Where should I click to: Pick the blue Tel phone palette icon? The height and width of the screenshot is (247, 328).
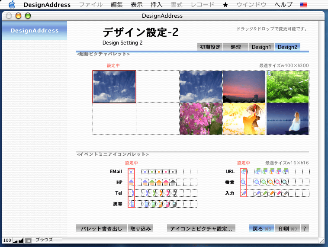click(145, 193)
